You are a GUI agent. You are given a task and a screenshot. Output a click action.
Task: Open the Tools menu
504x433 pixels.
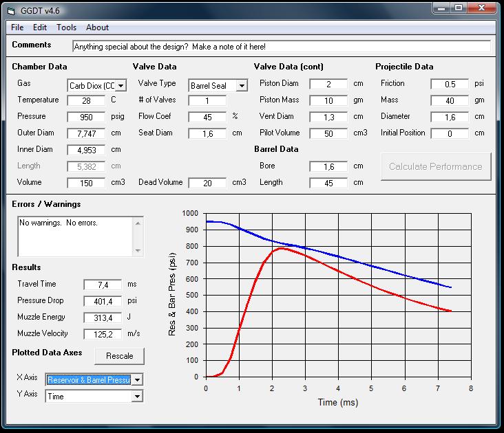(x=67, y=27)
